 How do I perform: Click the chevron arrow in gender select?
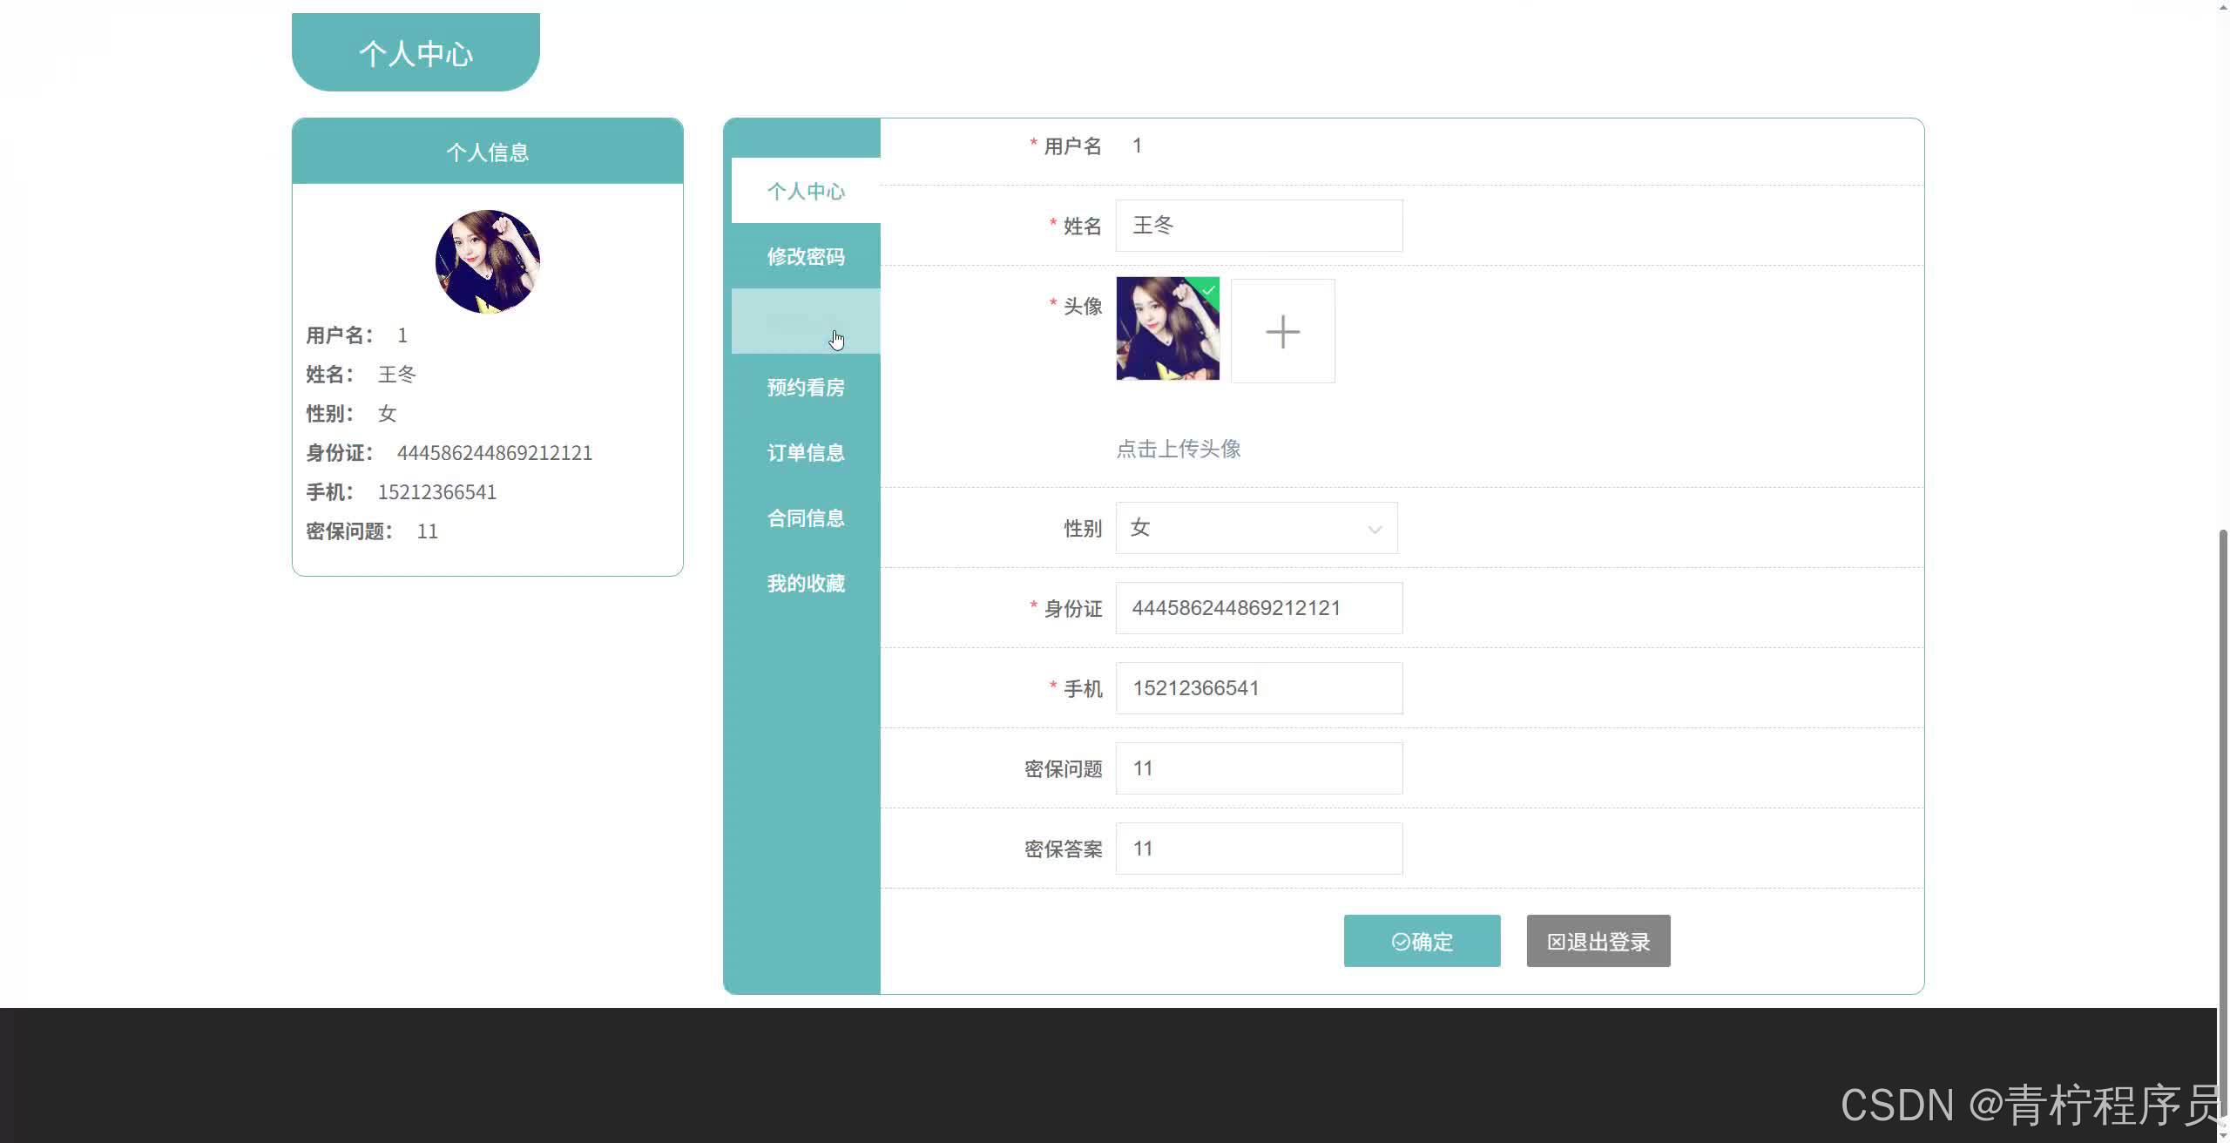[x=1375, y=529]
